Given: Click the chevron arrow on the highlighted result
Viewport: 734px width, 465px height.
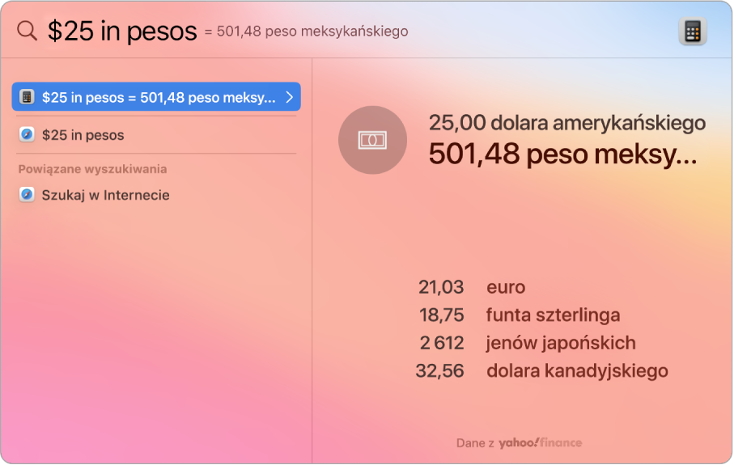Looking at the screenshot, I should (289, 97).
